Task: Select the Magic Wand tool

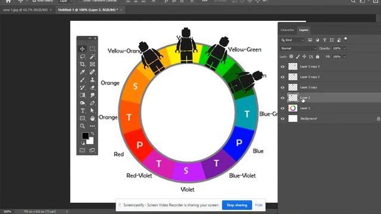Action: tap(92, 56)
